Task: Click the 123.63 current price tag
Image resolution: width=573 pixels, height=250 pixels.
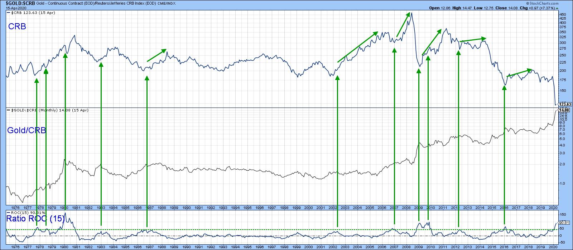Action: pyautogui.click(x=565, y=104)
